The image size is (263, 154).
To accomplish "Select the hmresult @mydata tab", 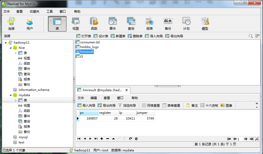I will [101, 90].
